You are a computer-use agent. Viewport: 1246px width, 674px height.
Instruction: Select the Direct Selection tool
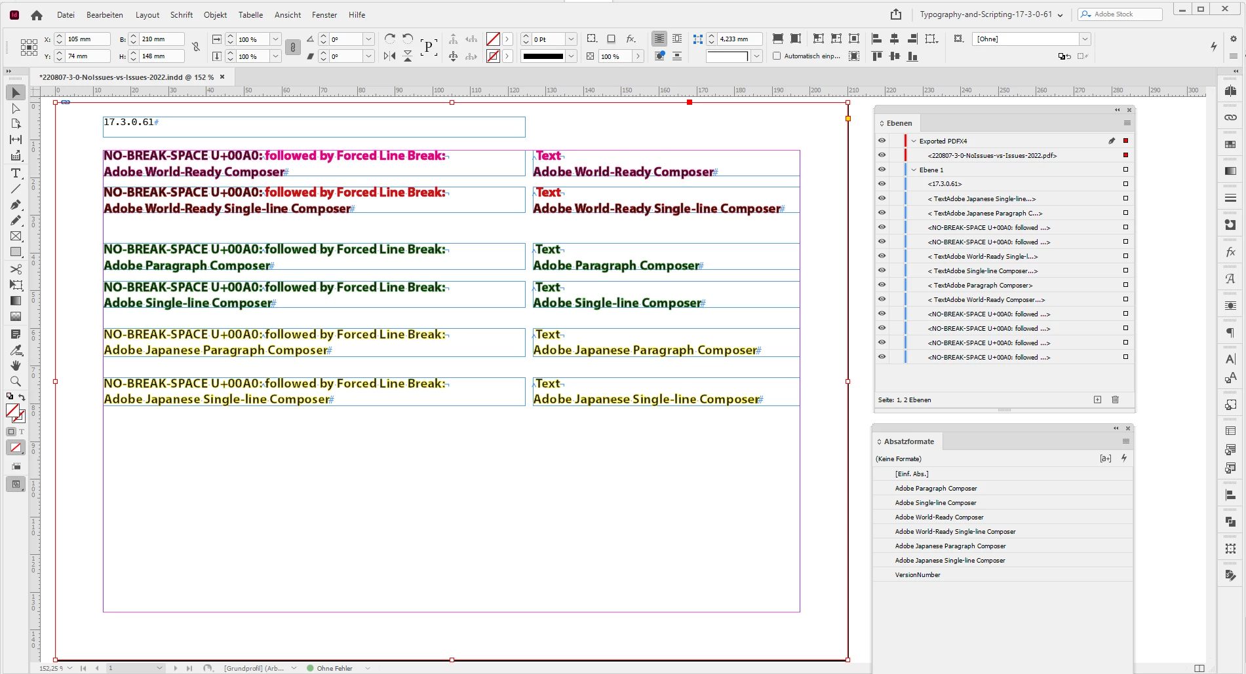click(16, 109)
